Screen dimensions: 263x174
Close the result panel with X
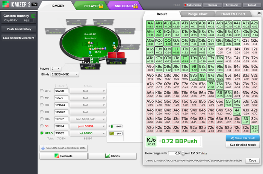click(x=259, y=13)
